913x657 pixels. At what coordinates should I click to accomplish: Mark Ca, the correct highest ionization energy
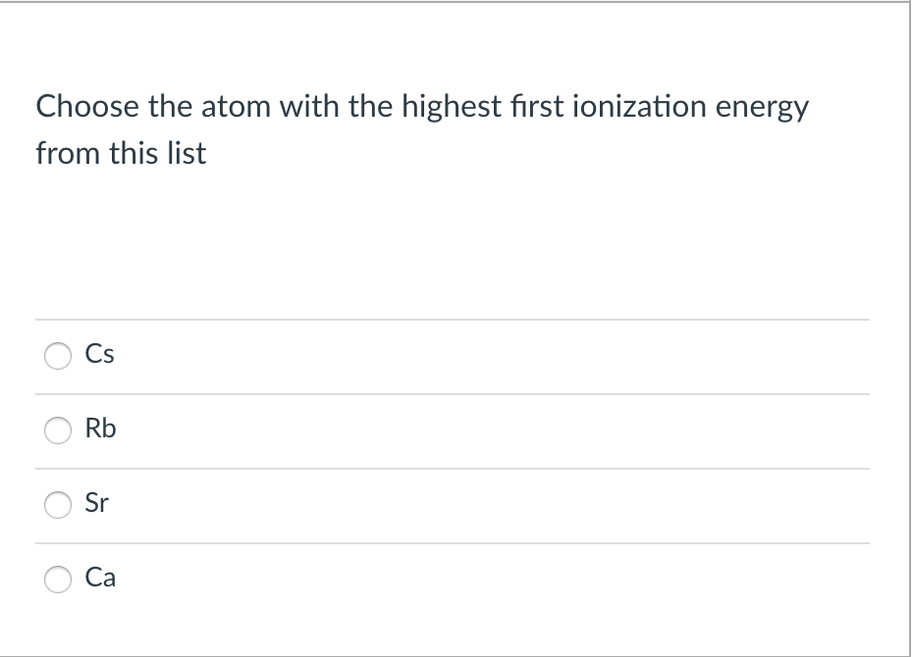(x=57, y=579)
